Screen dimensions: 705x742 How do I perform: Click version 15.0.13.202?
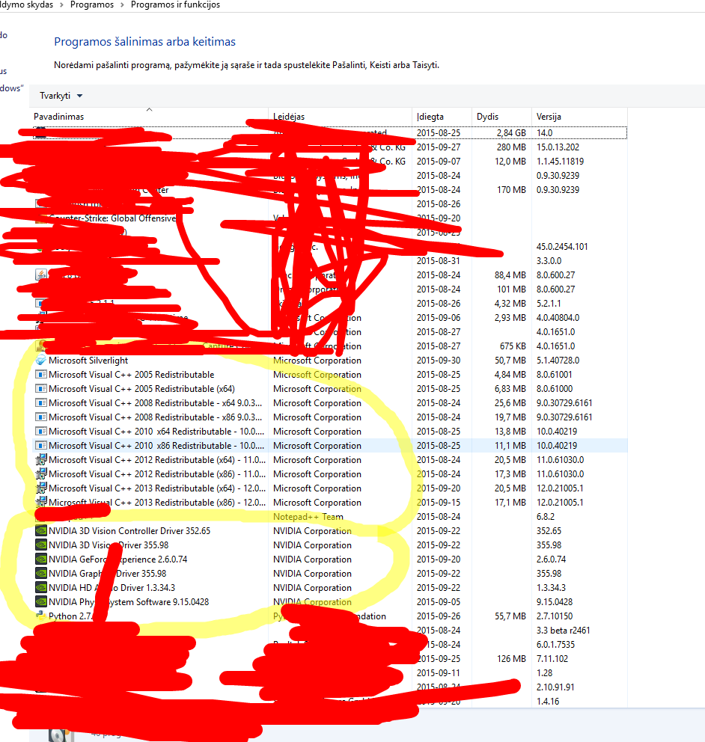(x=558, y=147)
